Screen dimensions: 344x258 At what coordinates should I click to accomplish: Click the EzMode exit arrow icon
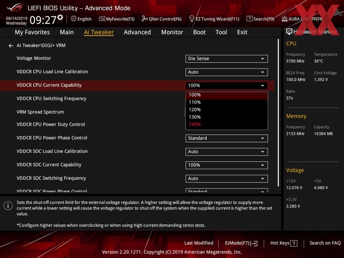(x=254, y=243)
